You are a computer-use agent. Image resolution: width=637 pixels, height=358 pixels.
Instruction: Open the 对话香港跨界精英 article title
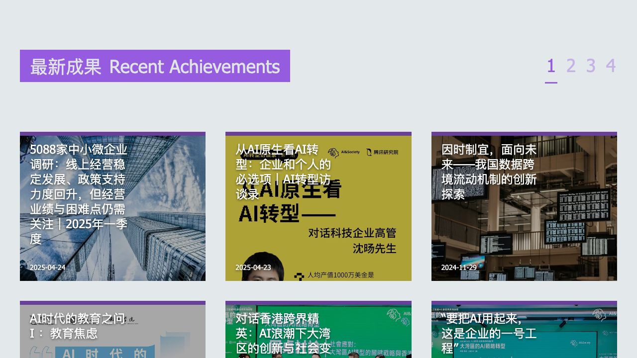pyautogui.click(x=283, y=332)
